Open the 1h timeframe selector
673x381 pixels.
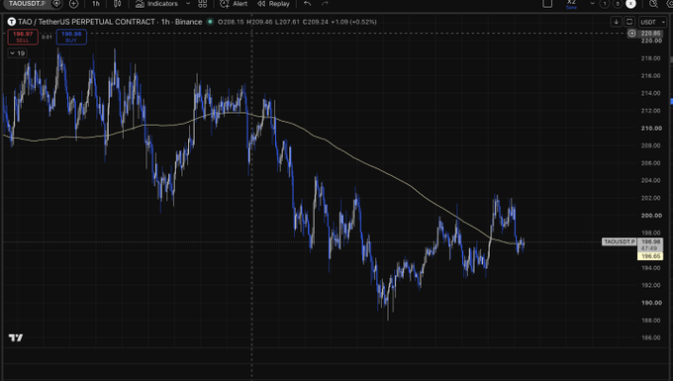(x=96, y=3)
